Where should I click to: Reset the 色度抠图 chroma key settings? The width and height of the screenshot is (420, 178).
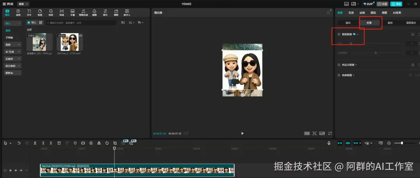click(410, 75)
